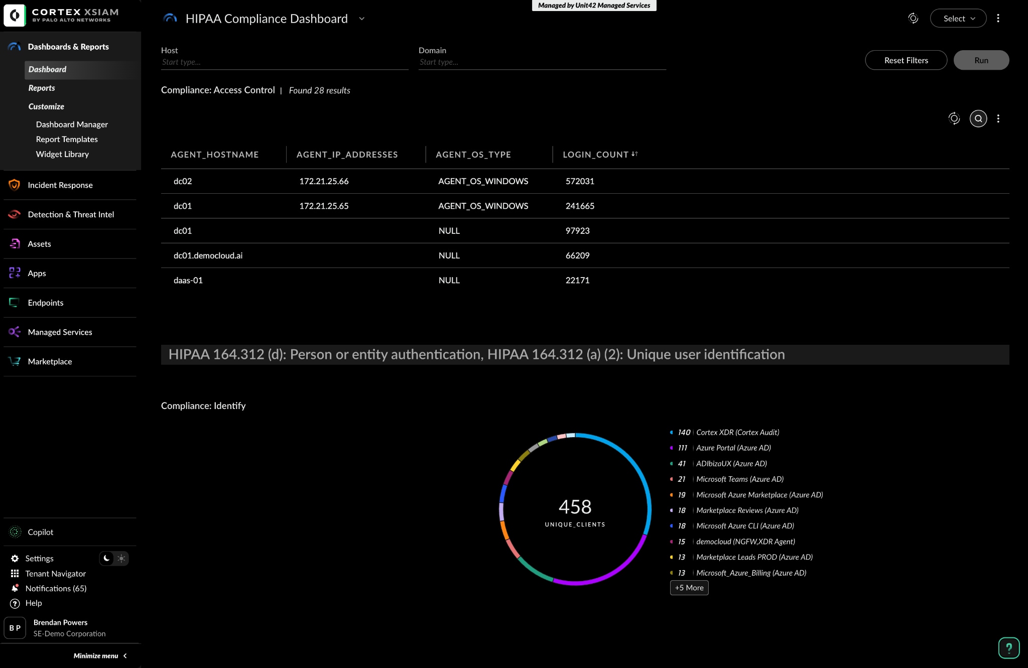Switch to the Reports section

point(42,88)
